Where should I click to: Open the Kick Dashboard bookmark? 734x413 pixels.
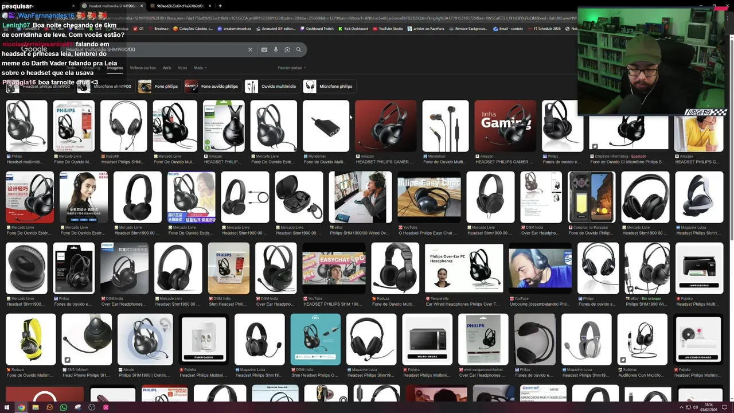[x=353, y=29]
